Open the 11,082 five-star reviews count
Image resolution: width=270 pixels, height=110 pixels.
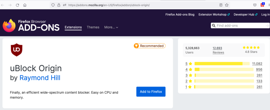(257, 64)
